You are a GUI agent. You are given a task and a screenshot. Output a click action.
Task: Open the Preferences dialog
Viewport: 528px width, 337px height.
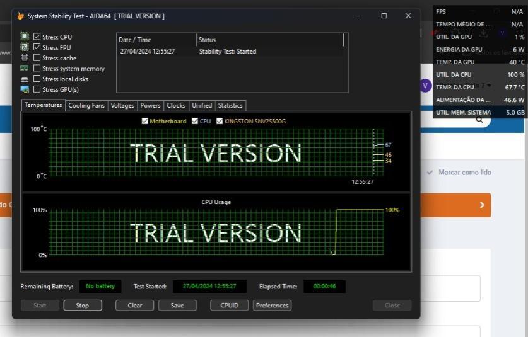click(x=272, y=306)
